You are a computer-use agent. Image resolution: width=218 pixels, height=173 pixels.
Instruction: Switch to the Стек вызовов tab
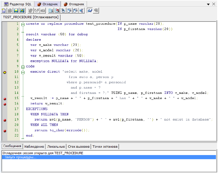78,147
